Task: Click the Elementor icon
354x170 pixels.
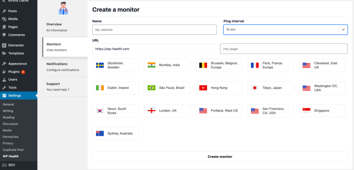Action: pos(4,45)
